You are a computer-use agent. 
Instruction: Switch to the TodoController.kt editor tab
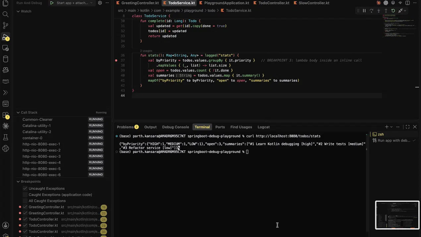(271, 3)
